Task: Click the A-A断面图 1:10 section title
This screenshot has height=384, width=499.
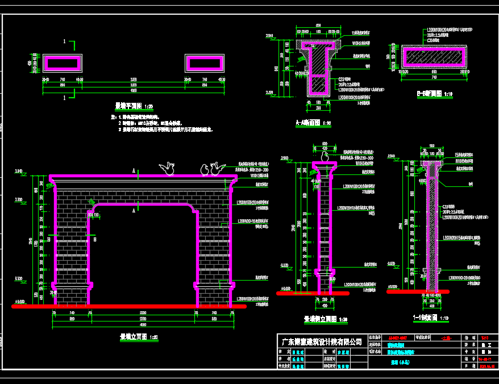Action: (x=314, y=123)
